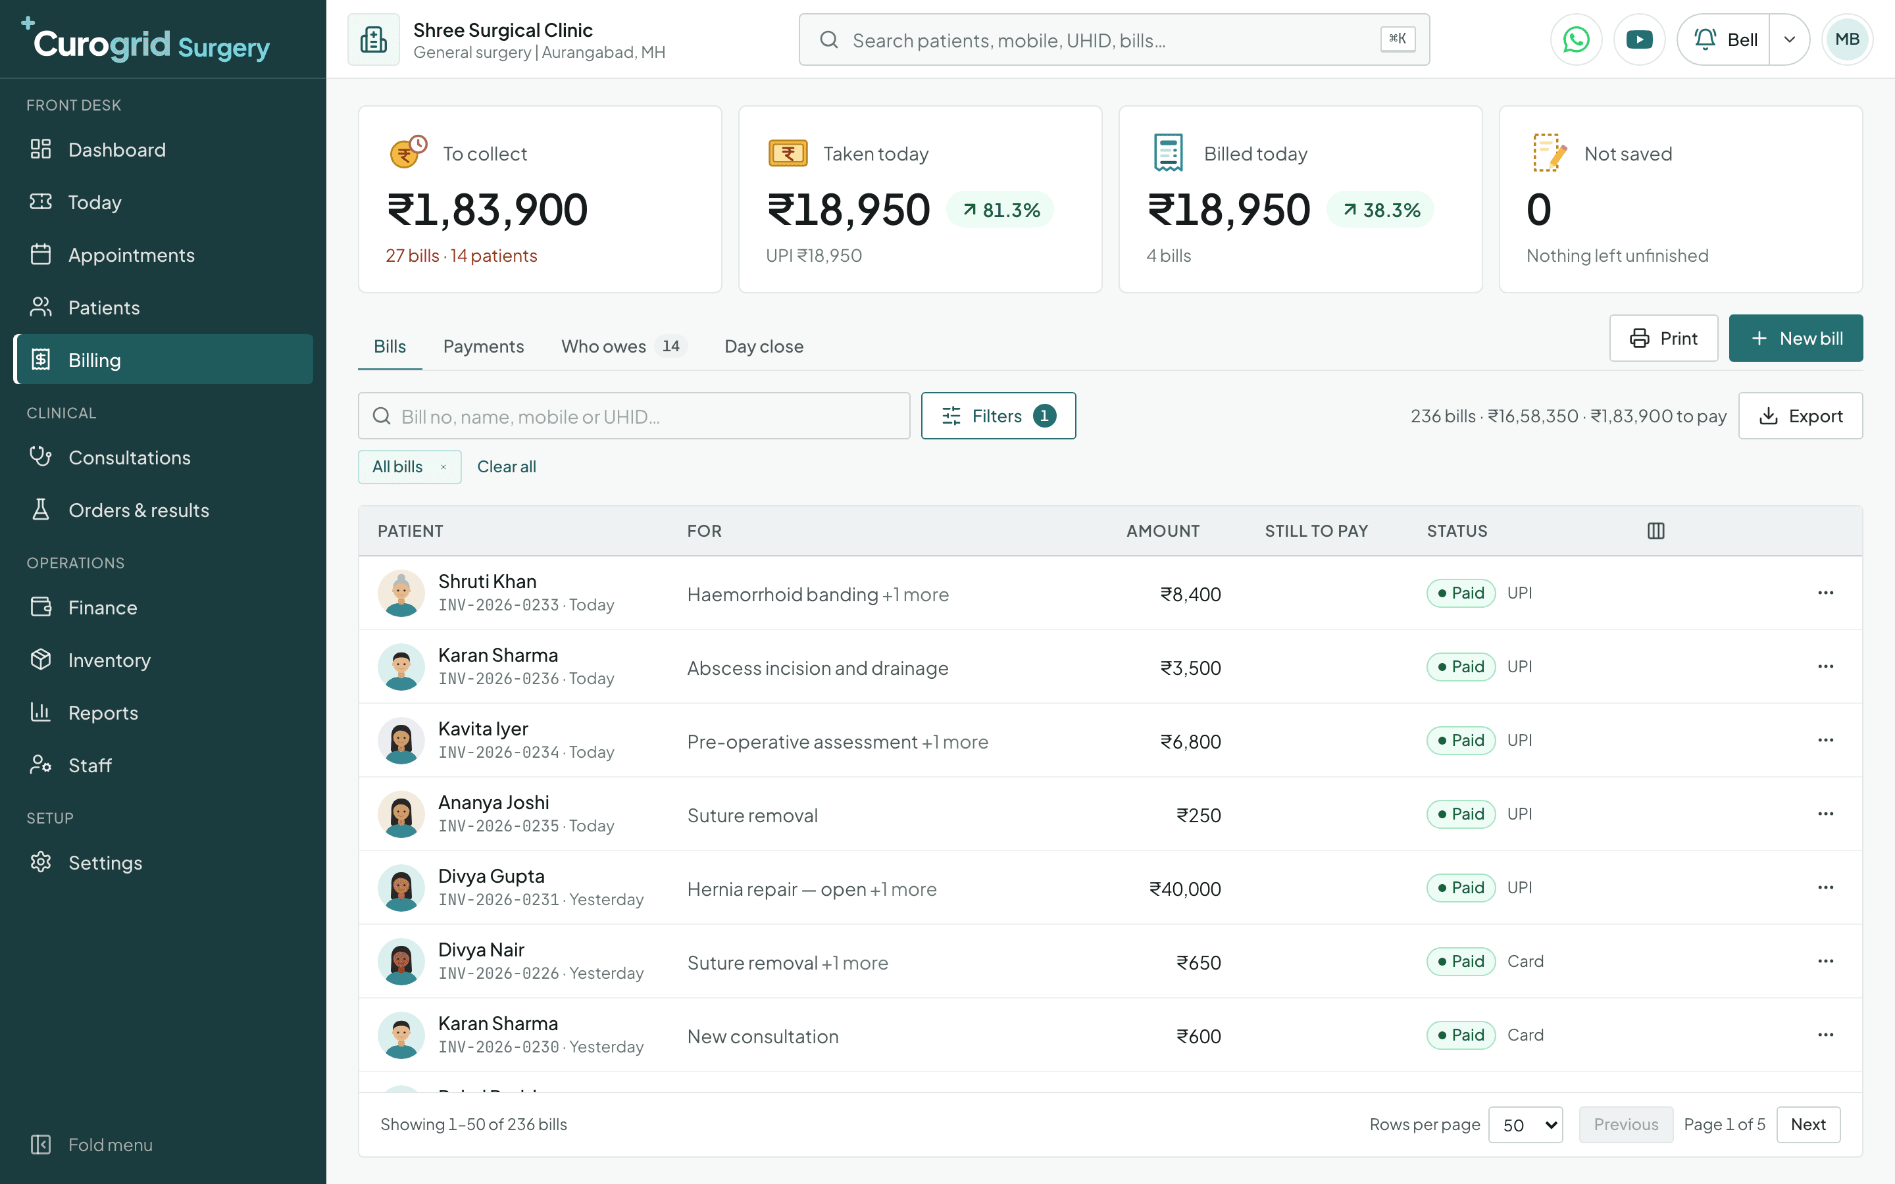Open Settings in the sidebar

tap(163, 862)
